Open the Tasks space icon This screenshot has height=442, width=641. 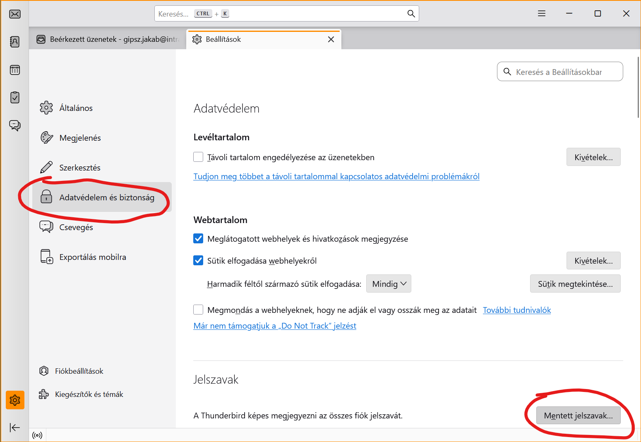point(15,98)
